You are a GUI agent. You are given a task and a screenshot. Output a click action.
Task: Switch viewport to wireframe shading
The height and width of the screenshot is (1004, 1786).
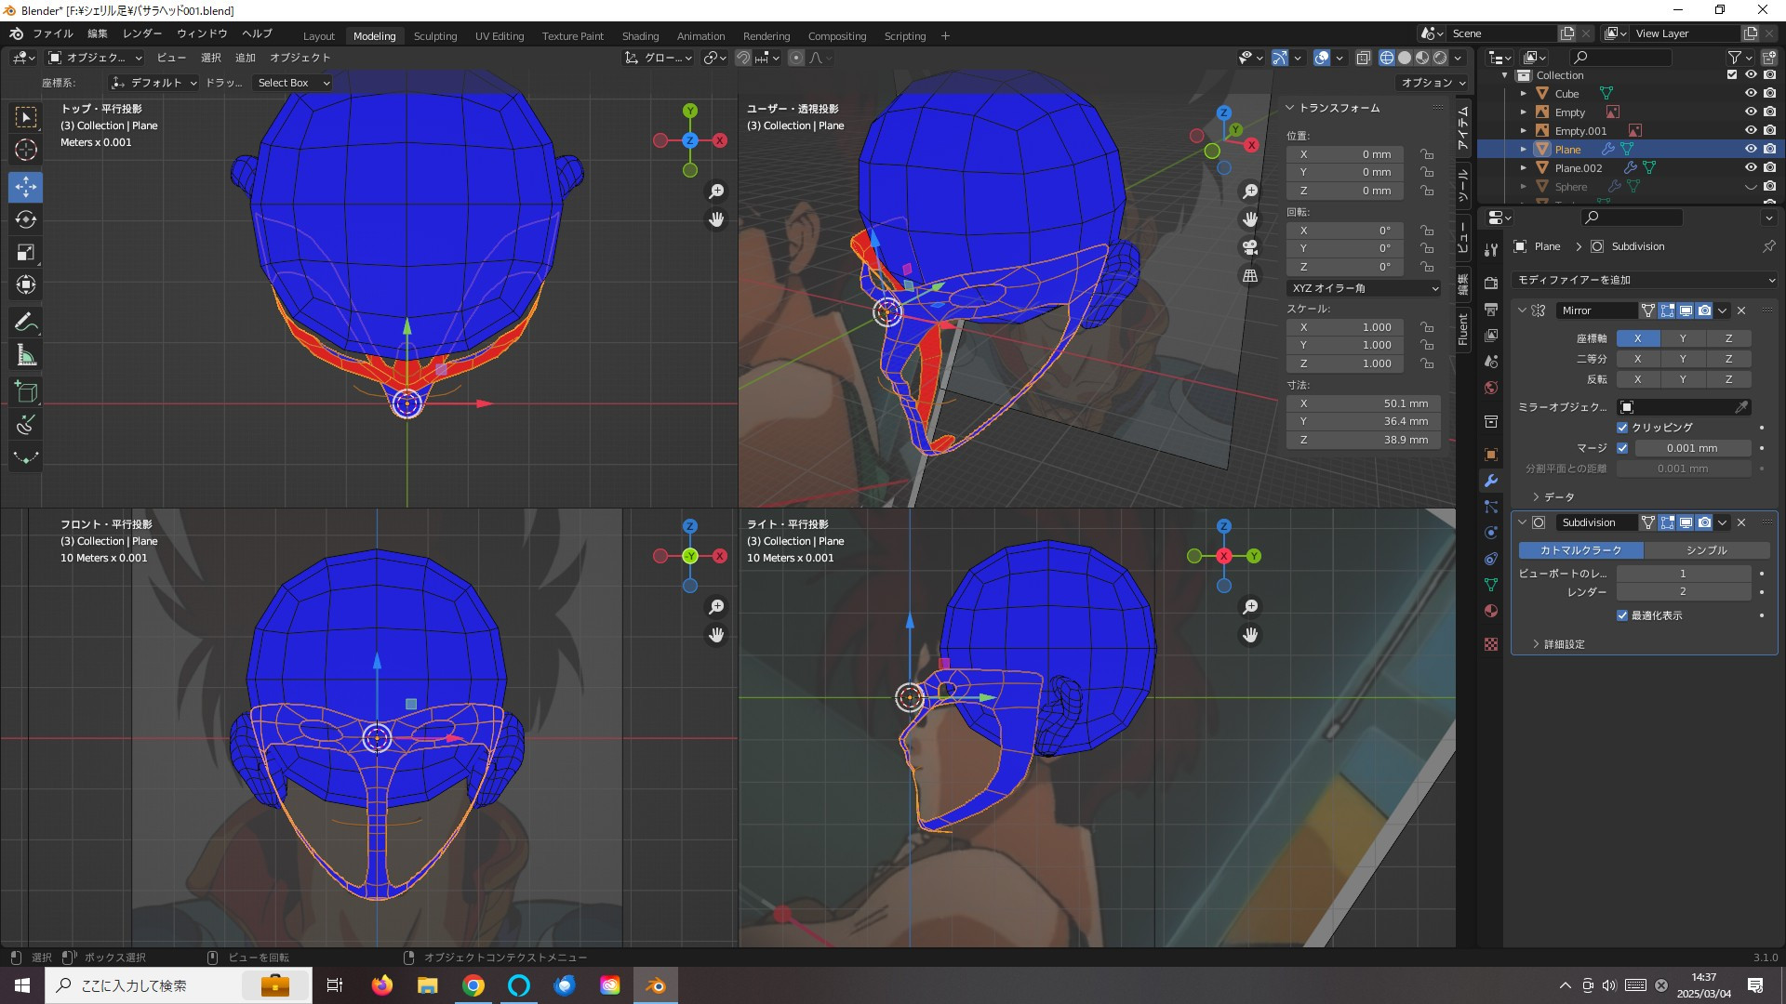[x=1387, y=58]
